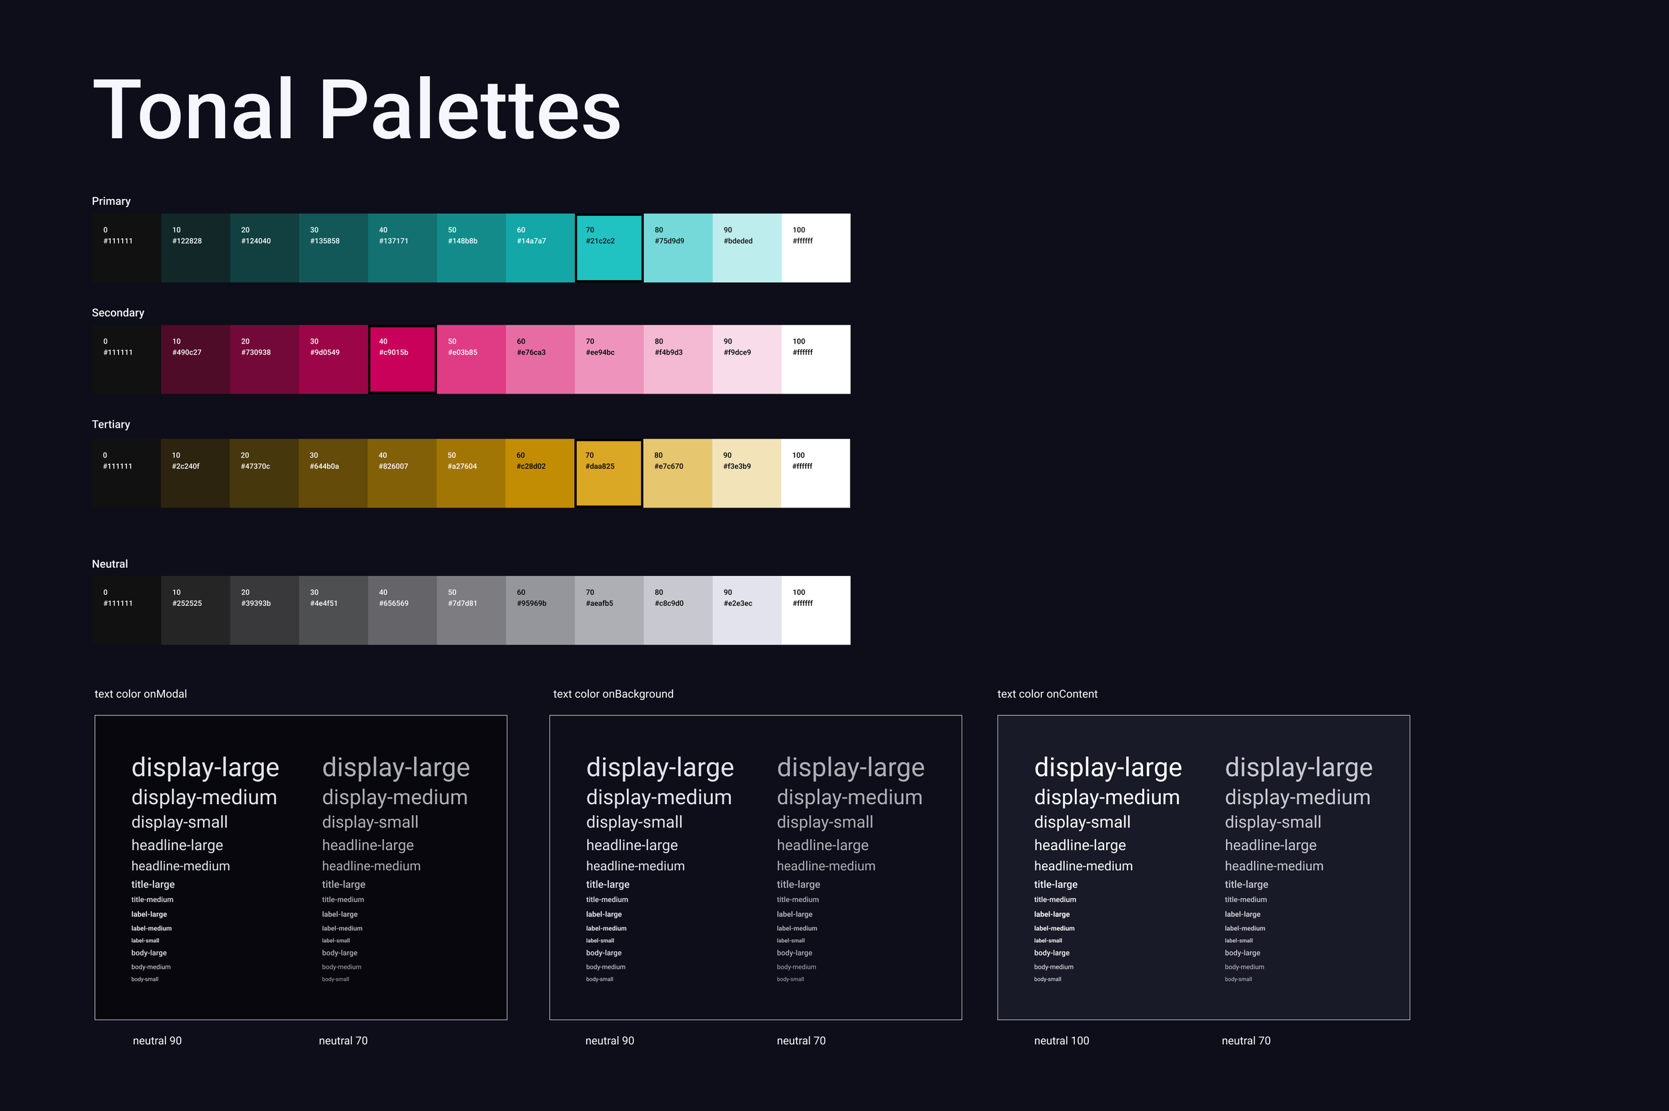
Task: Select the Primary 100 white swatch
Action: (815, 248)
